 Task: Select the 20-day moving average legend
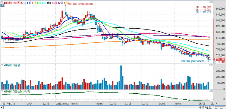click(39, 3)
